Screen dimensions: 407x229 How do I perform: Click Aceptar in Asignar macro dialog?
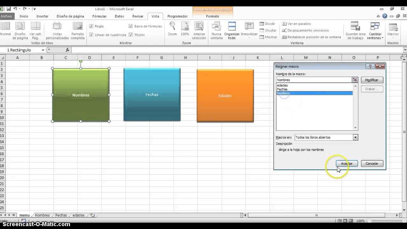coord(347,163)
